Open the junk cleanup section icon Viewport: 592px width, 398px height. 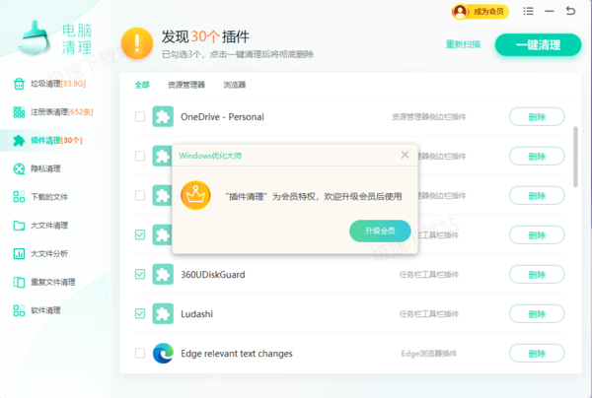pos(19,84)
